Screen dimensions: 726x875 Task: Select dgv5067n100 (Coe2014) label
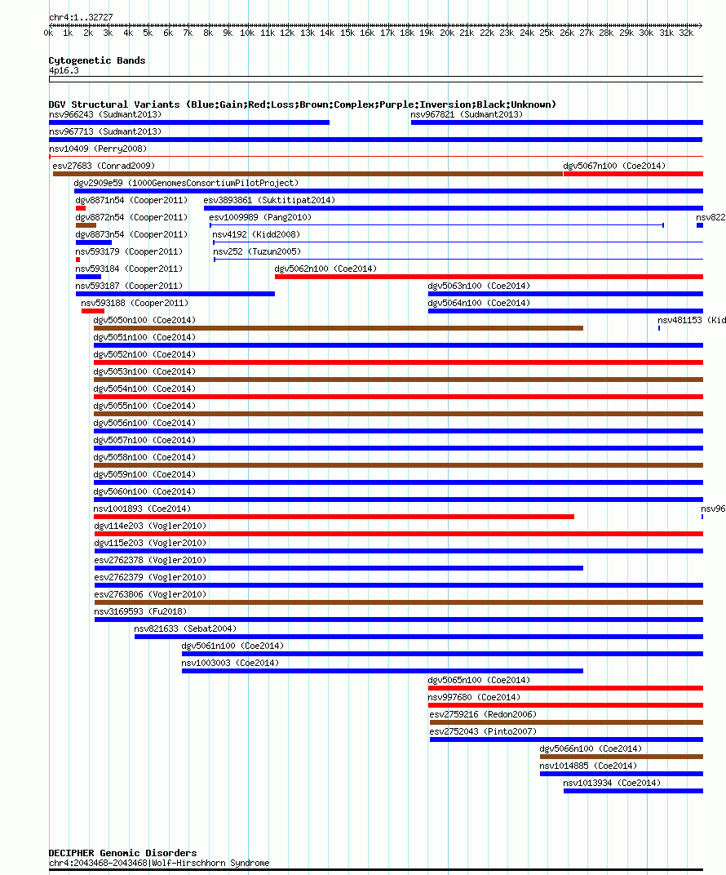point(614,166)
